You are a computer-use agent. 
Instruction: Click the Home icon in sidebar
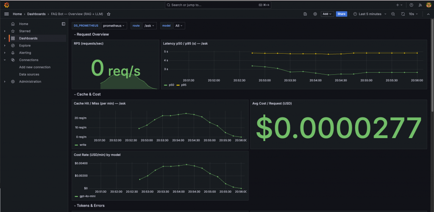(13, 24)
